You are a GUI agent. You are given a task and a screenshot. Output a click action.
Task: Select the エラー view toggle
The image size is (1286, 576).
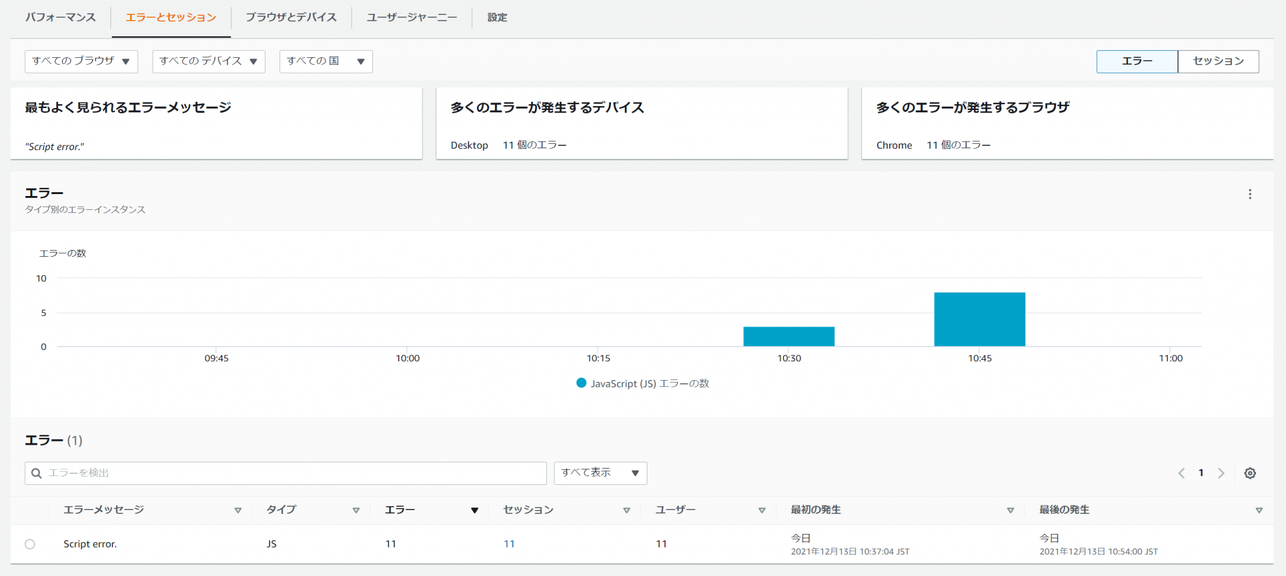(1137, 61)
